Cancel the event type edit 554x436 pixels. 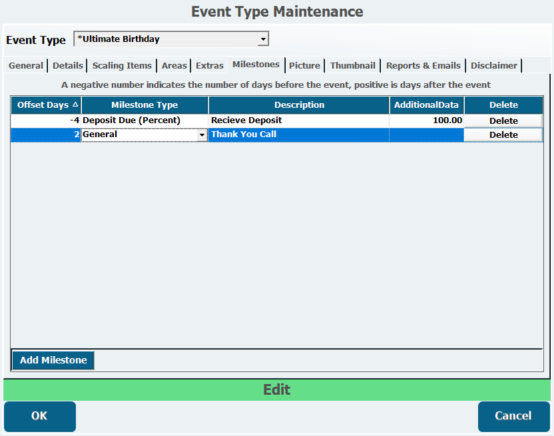[x=513, y=416]
